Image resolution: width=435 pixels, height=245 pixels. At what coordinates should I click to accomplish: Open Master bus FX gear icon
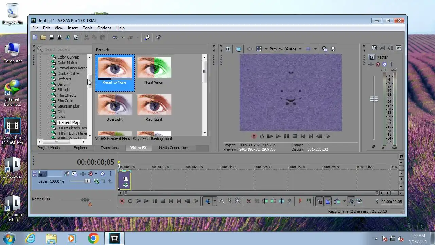pos(378,64)
